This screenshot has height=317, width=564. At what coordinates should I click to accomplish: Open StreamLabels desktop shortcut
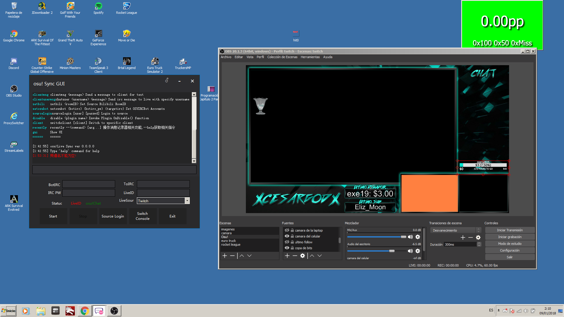tap(14, 146)
